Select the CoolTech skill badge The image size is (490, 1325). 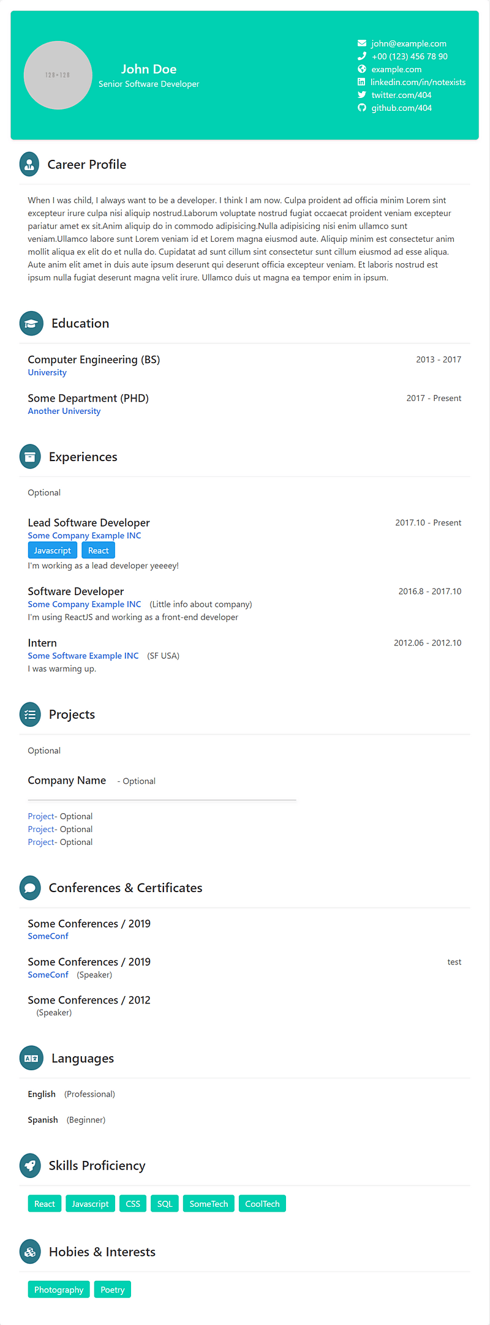tap(262, 1204)
